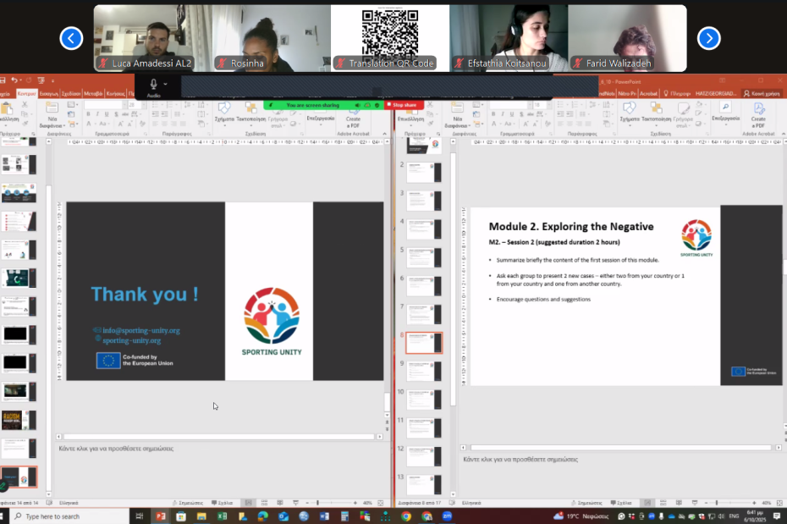787x524 pixels.
Task: Click the Stop share button
Action: [403, 105]
